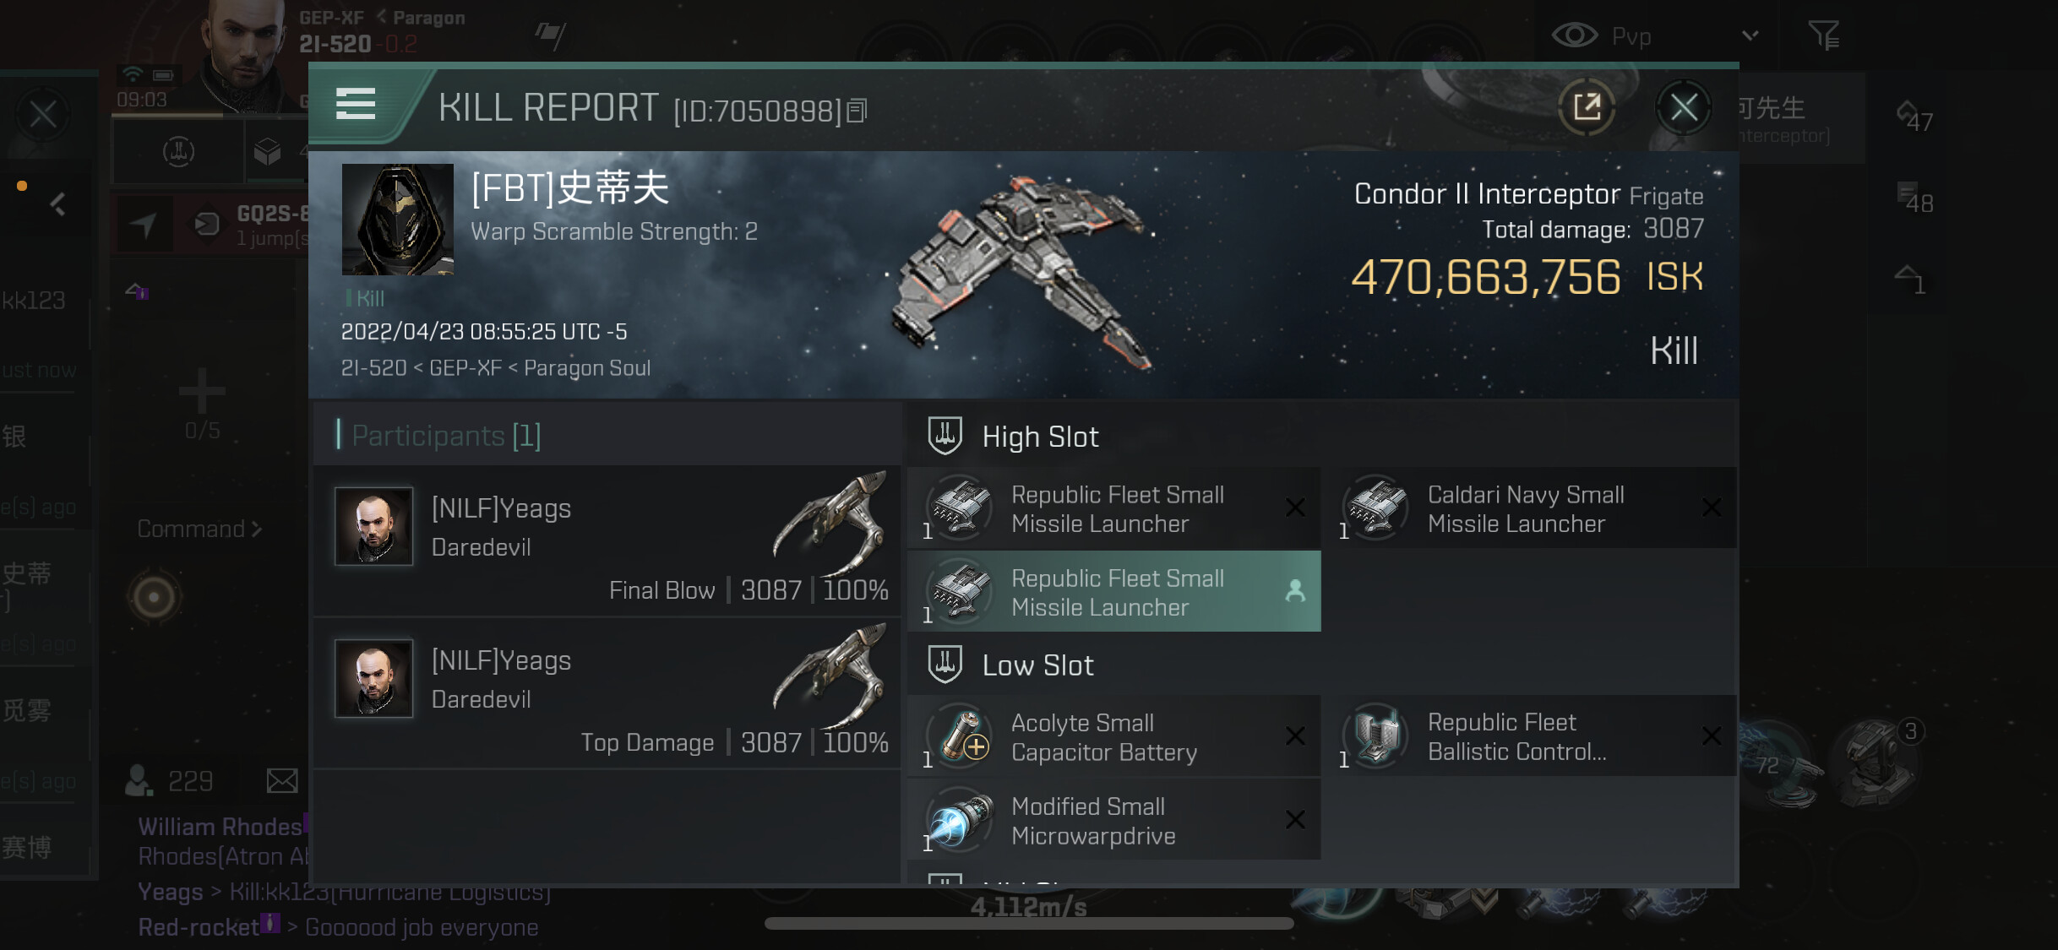Open victim pilot portrait

(397, 220)
